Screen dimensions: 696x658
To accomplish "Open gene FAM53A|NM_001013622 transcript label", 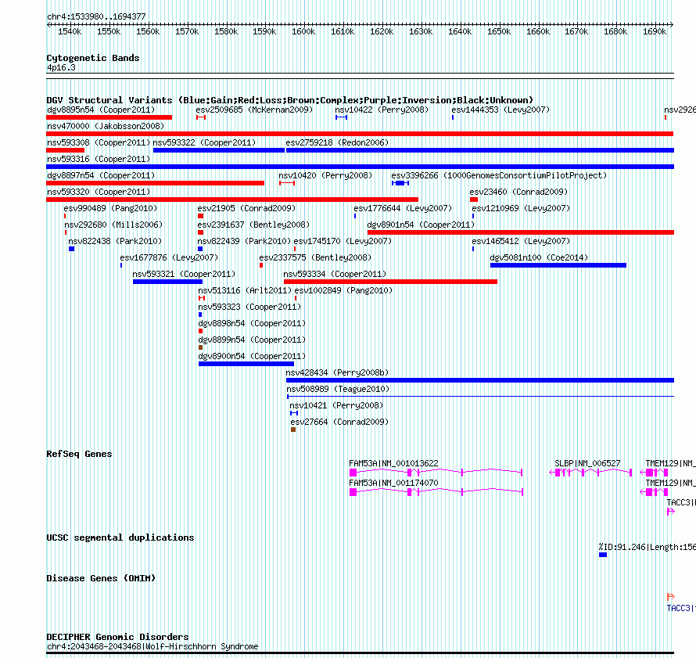I will click(393, 463).
